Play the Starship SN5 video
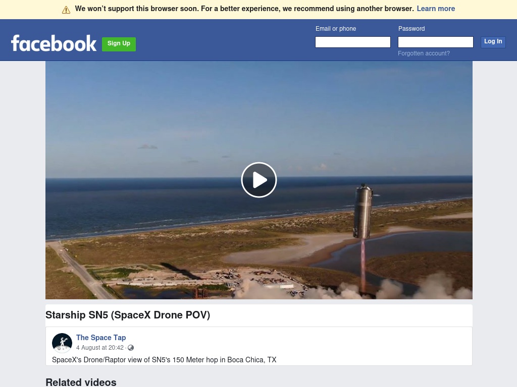The width and height of the screenshot is (517, 387). coord(259,180)
